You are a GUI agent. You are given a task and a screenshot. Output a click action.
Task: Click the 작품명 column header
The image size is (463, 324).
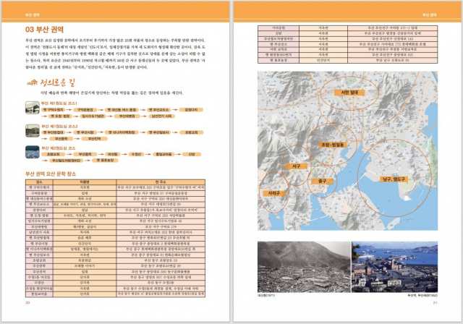(84, 182)
